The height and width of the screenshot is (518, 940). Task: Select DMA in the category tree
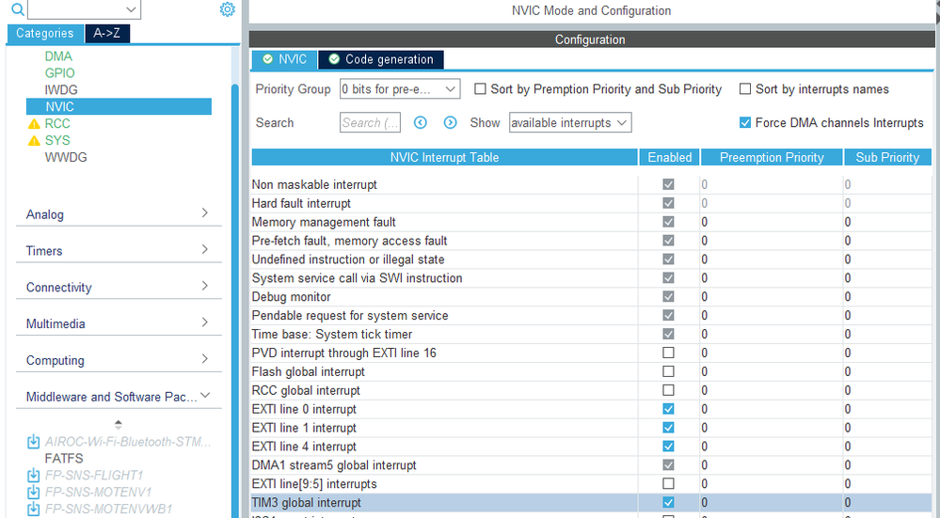click(x=58, y=56)
